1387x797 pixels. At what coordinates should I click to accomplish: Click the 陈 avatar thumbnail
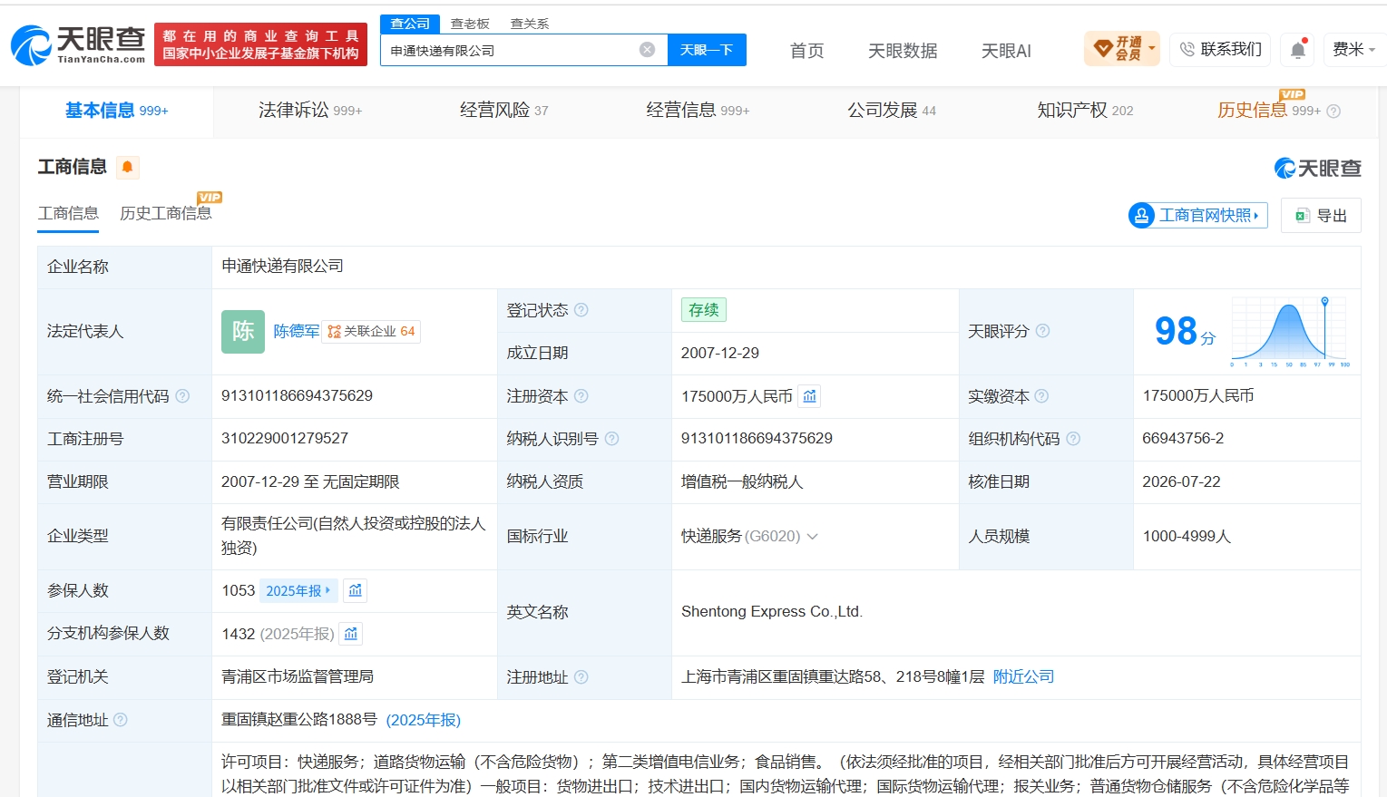pyautogui.click(x=243, y=331)
